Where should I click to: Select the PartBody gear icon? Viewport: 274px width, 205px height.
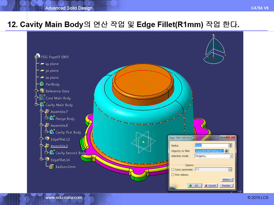click(x=42, y=84)
